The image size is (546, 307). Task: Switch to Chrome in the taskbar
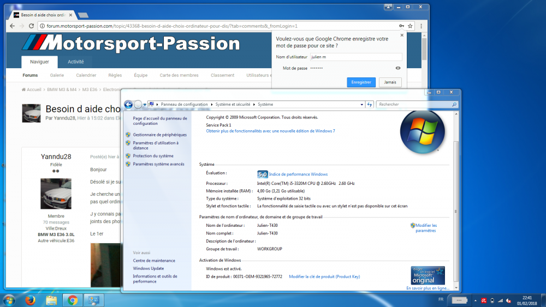click(73, 300)
